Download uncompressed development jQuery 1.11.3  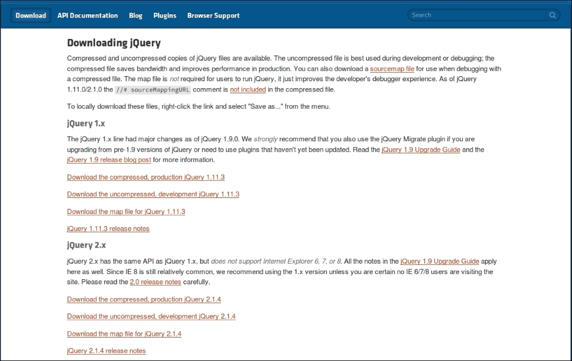click(x=153, y=194)
